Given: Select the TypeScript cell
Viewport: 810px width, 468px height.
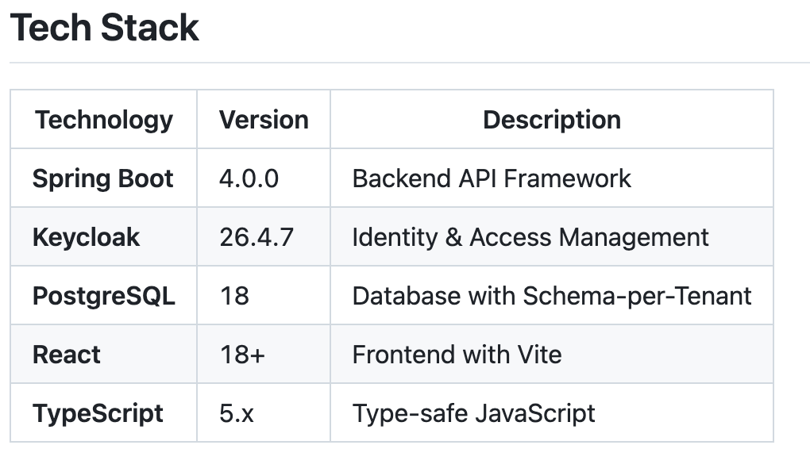Looking at the screenshot, I should pyautogui.click(x=98, y=413).
